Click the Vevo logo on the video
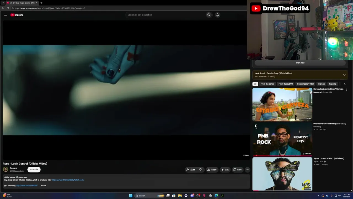This screenshot has height=199, width=353. click(x=246, y=155)
